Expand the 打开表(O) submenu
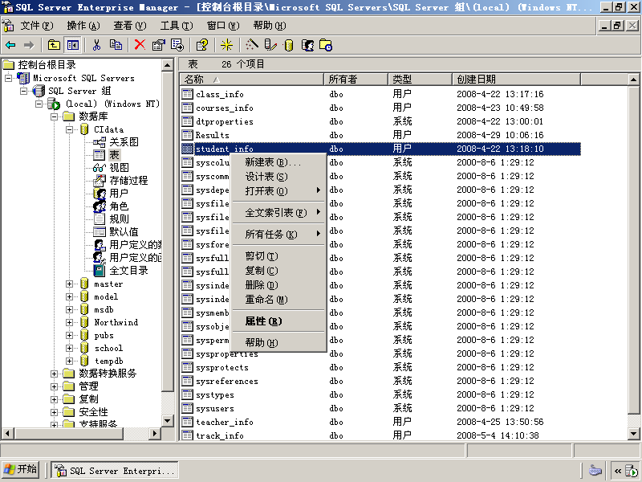642x482 pixels. tap(278, 191)
